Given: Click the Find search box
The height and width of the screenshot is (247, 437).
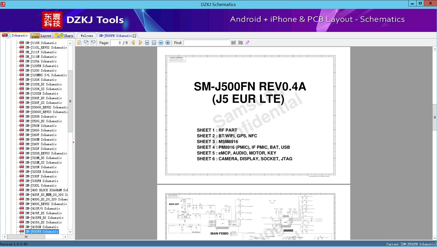Looking at the screenshot, I should (207, 43).
